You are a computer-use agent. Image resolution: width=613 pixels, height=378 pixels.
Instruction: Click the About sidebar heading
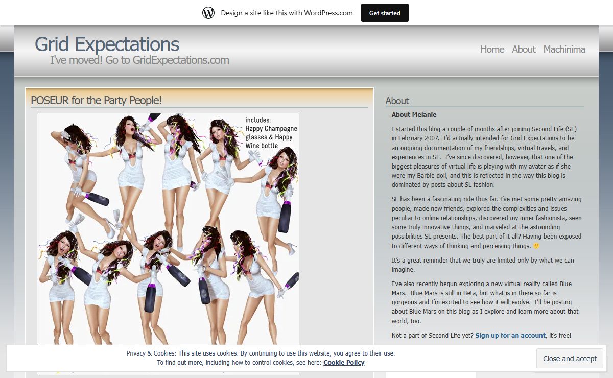(397, 101)
